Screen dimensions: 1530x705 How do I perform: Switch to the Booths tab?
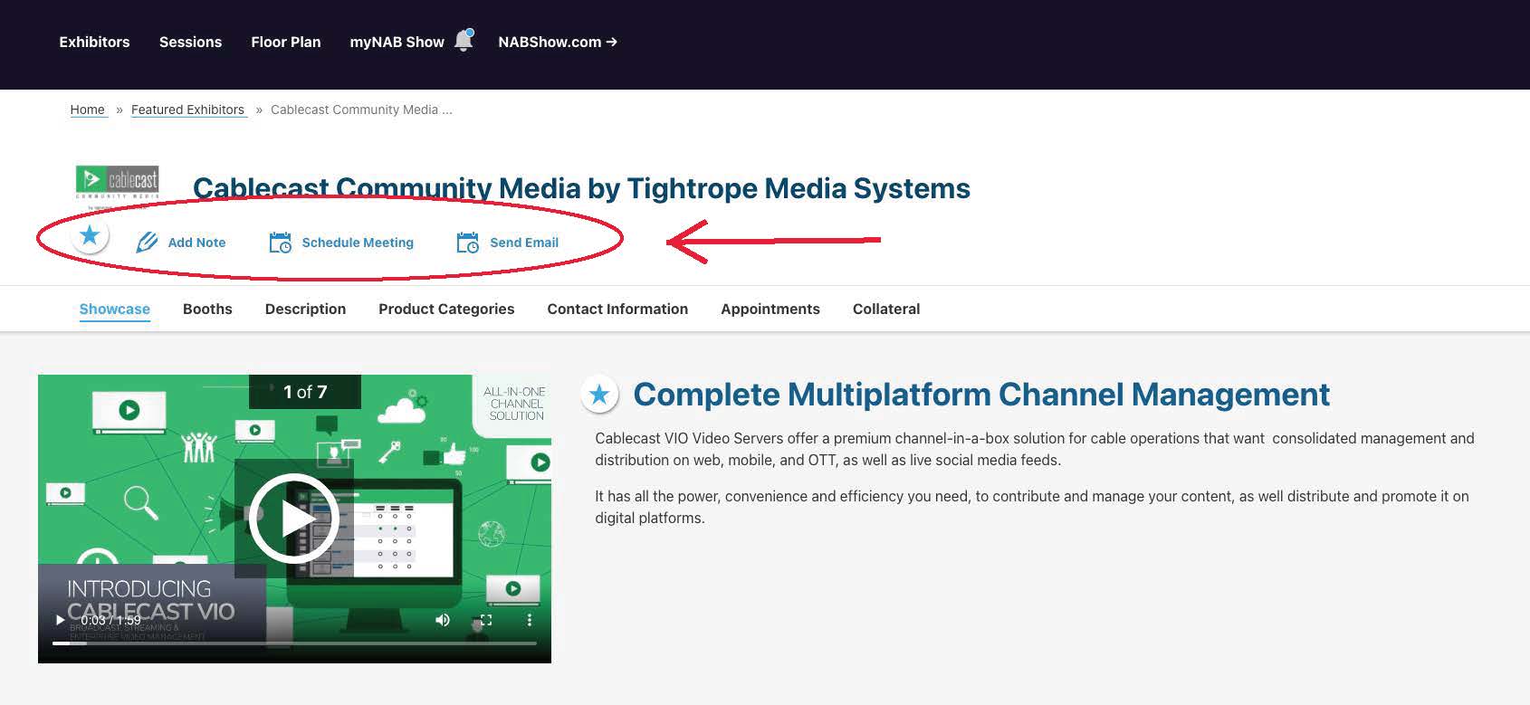(207, 309)
